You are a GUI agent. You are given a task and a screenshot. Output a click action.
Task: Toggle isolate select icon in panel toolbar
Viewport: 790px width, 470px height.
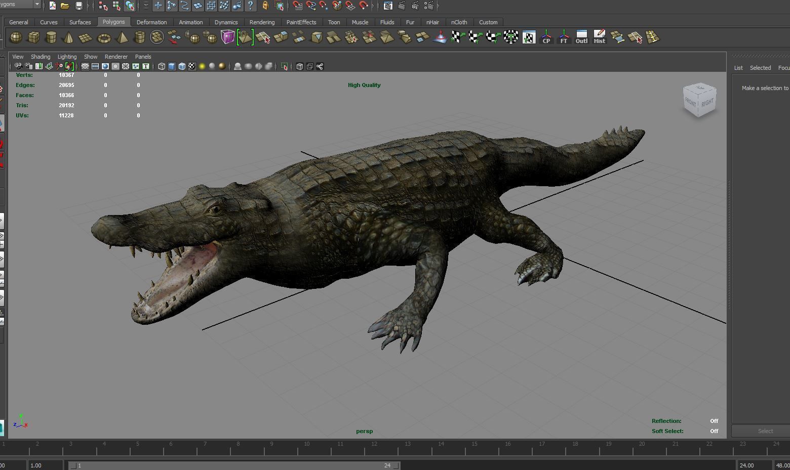coord(285,66)
